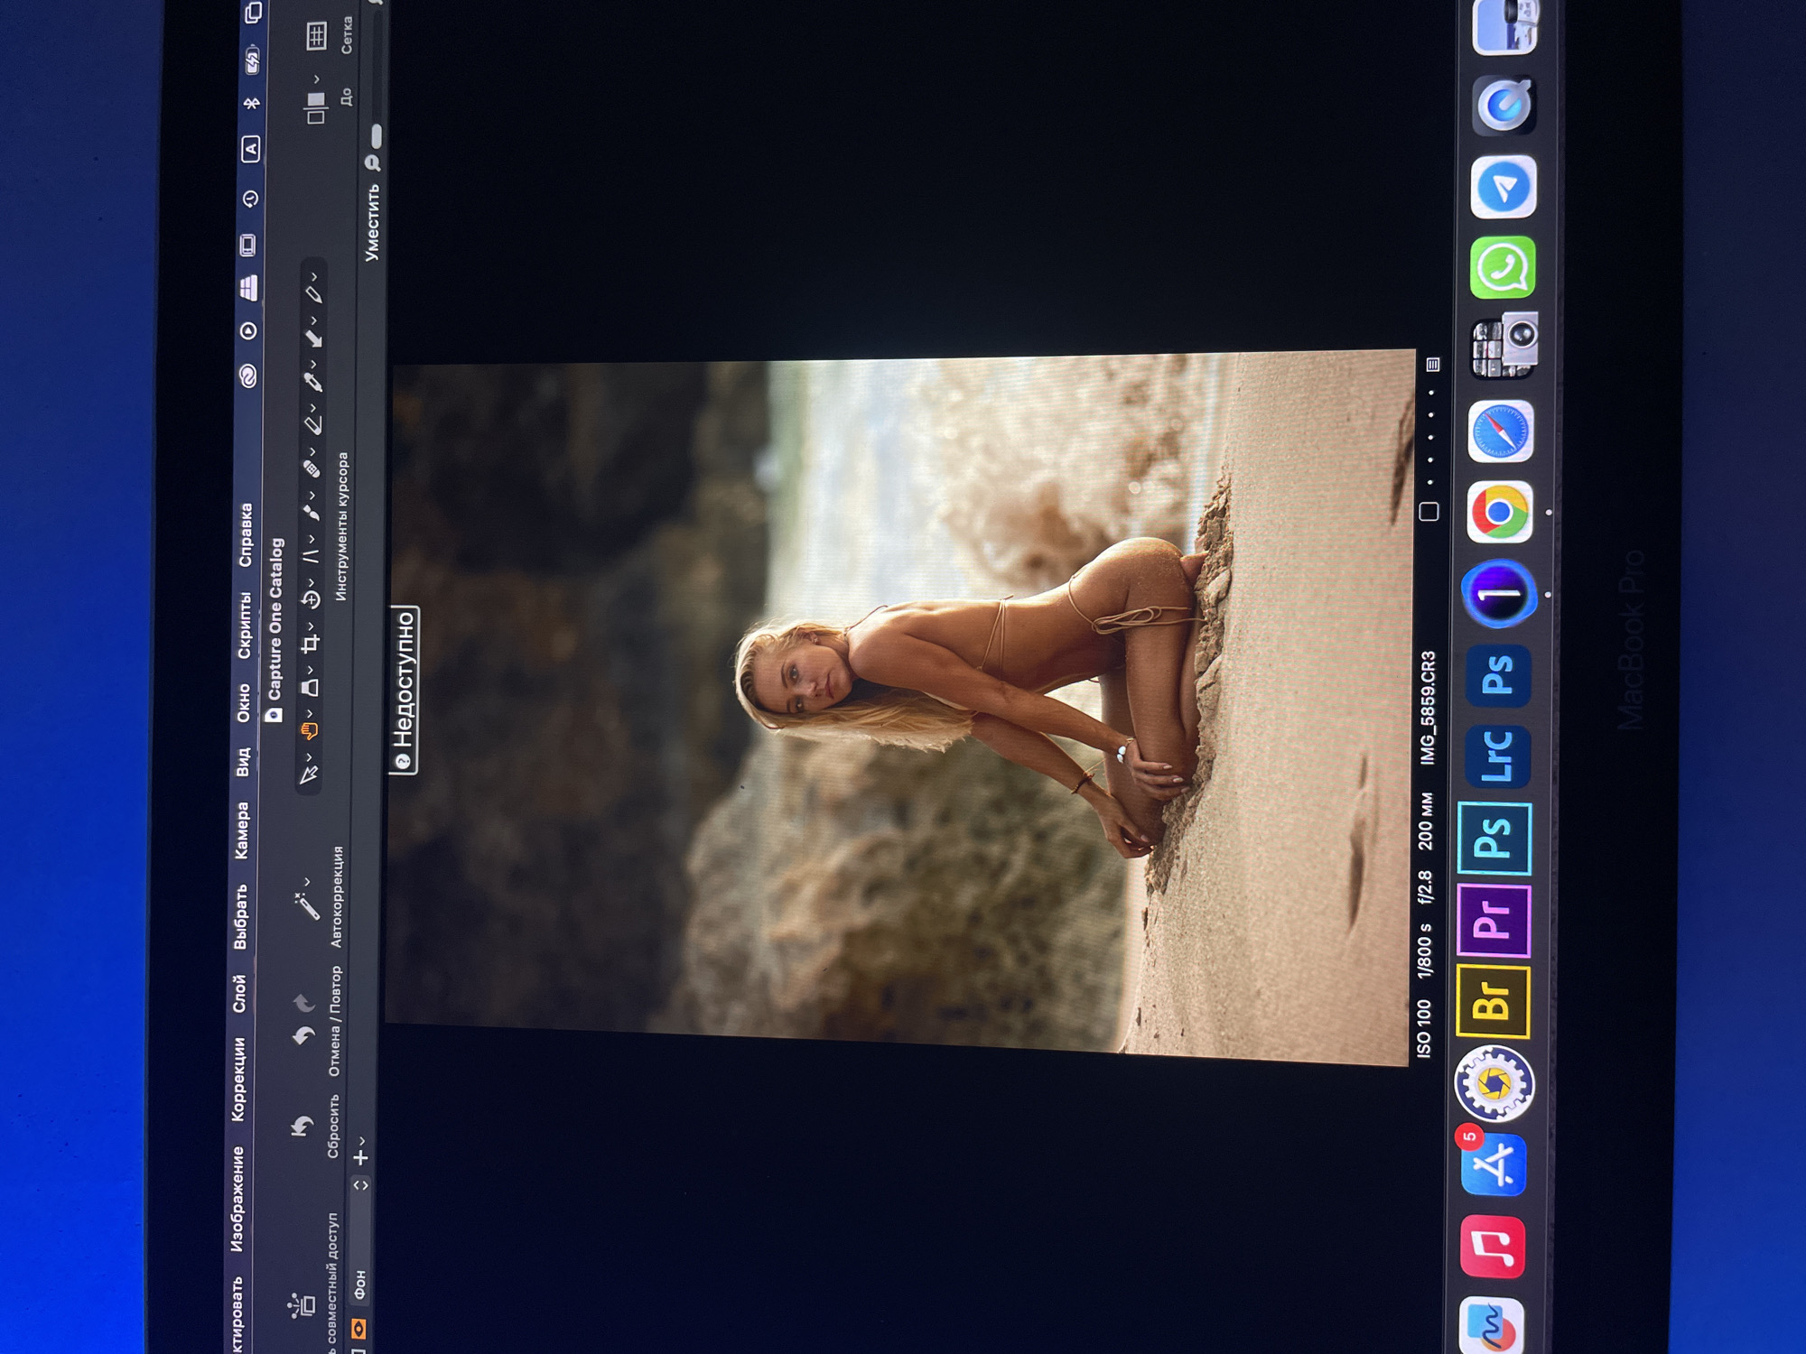Click the Автокоррекция label
Viewport: 1806px width, 1354px height.
coord(336,896)
